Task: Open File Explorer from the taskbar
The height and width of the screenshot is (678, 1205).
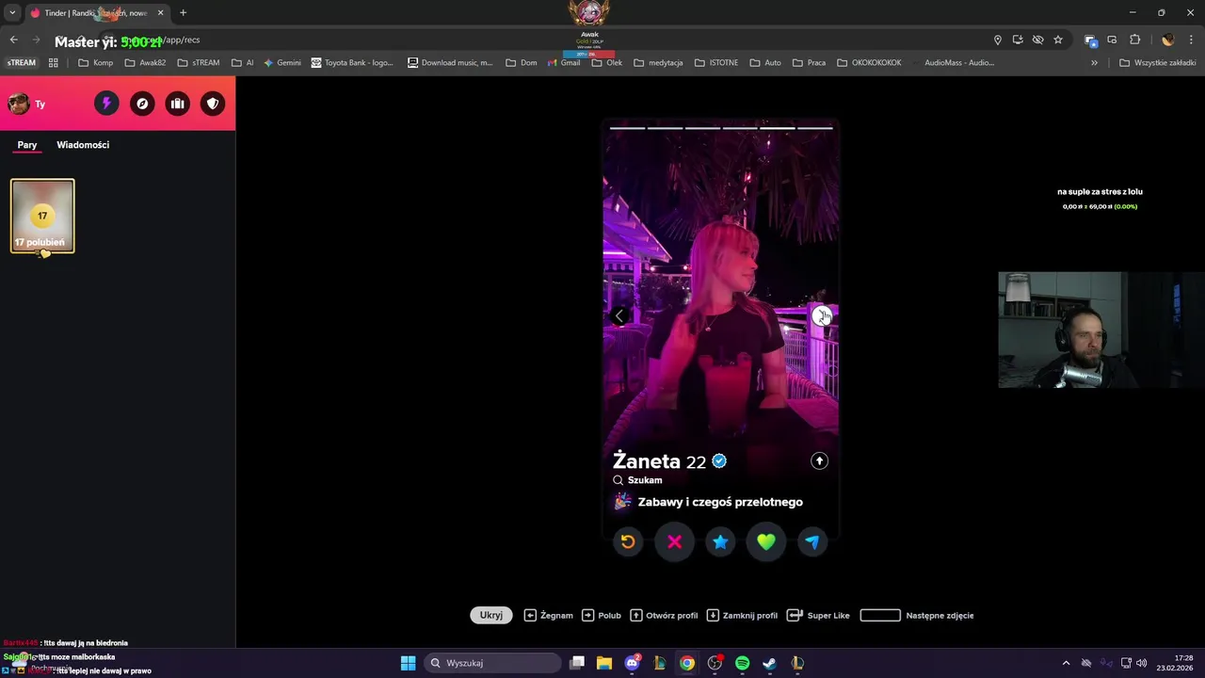Action: [604, 663]
